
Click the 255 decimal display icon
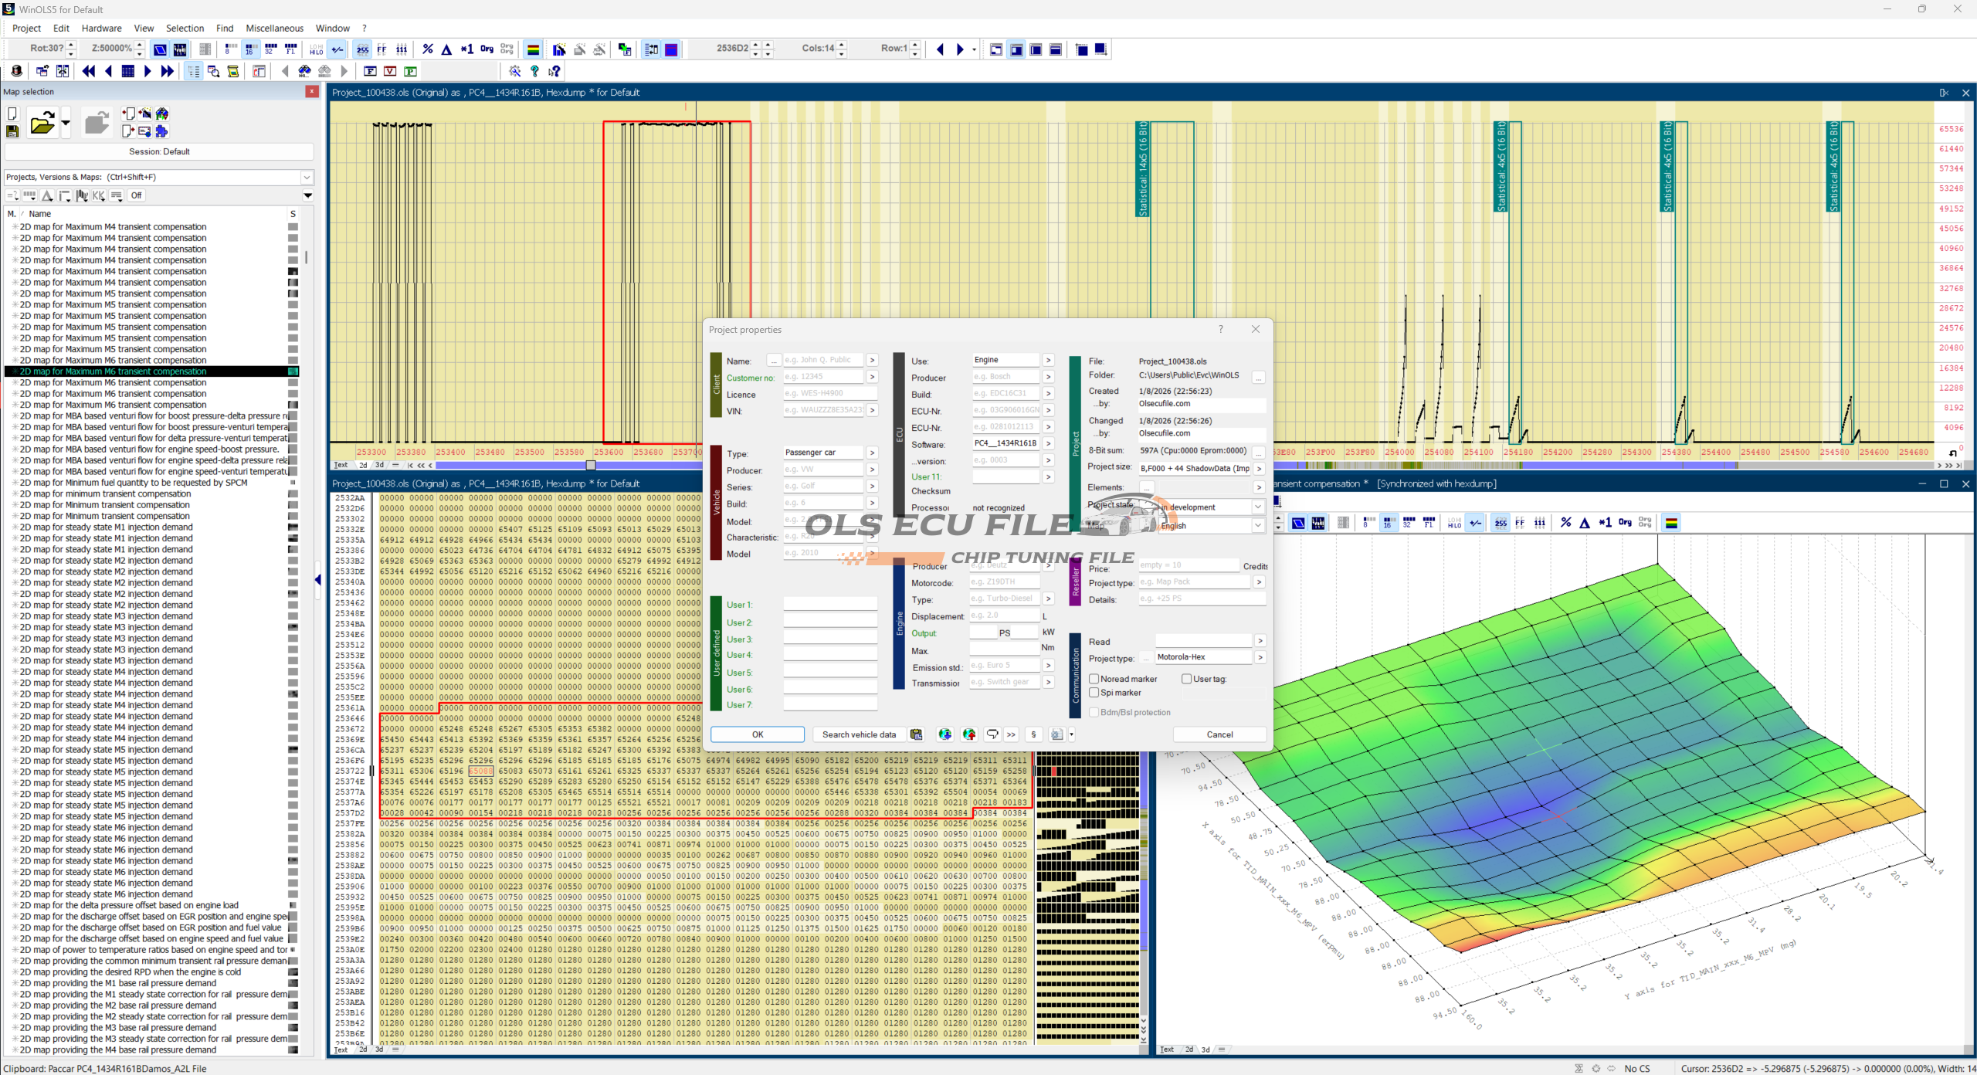coord(362,49)
